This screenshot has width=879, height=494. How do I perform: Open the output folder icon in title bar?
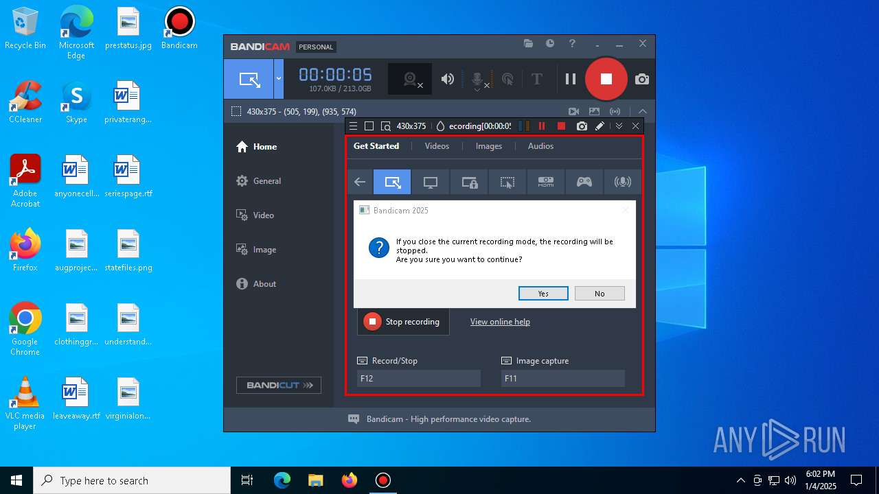click(x=528, y=43)
